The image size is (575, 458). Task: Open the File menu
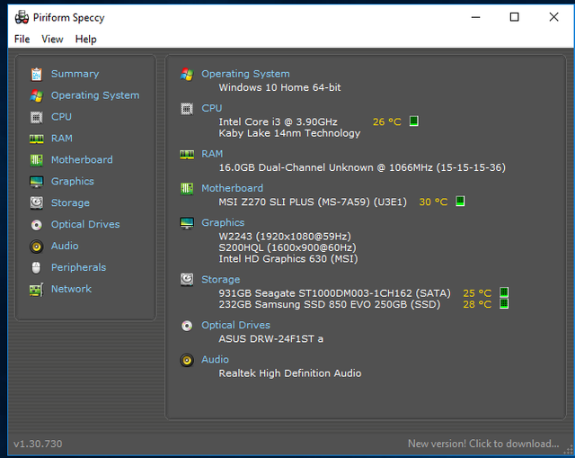pos(22,39)
